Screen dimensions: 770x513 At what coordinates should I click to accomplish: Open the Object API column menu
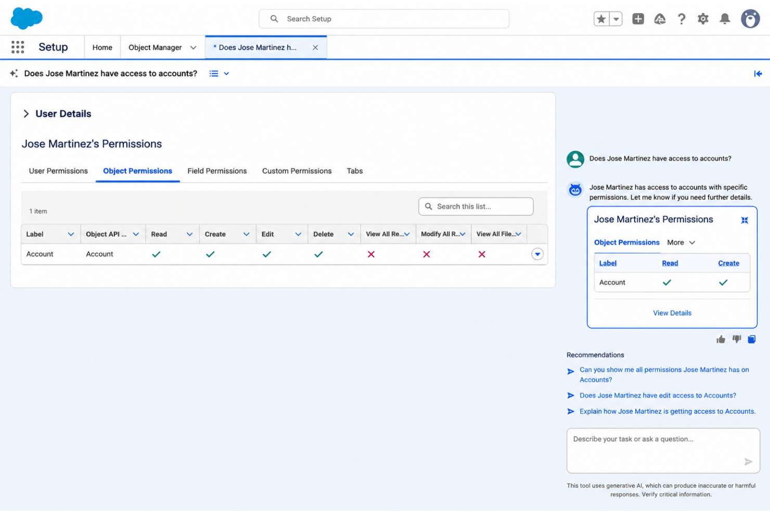coord(136,234)
